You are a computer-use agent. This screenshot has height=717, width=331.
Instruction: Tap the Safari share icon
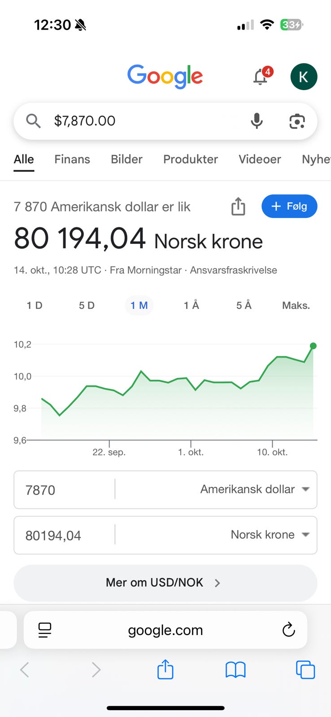[165, 669]
